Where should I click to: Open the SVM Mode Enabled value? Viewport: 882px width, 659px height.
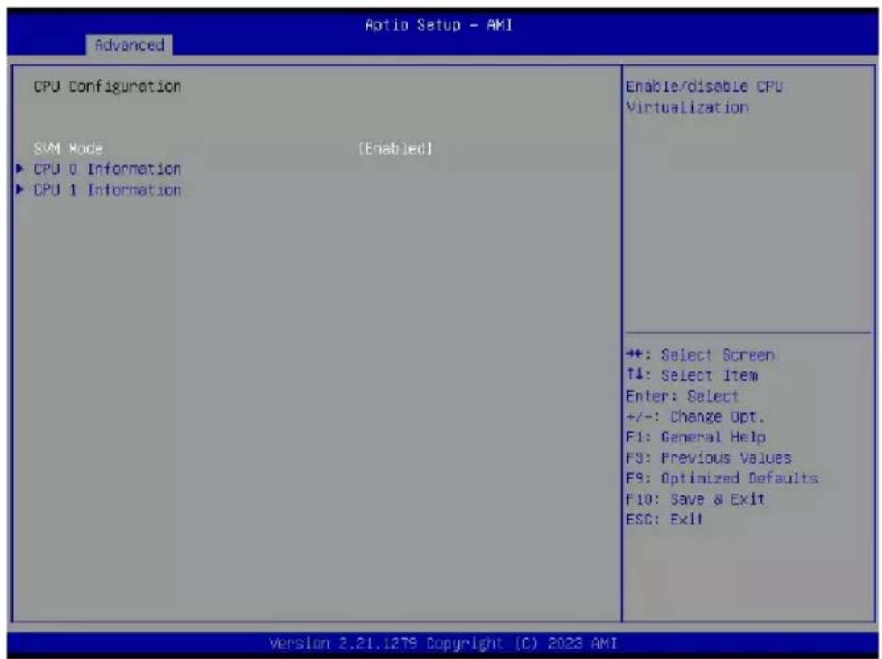(396, 149)
